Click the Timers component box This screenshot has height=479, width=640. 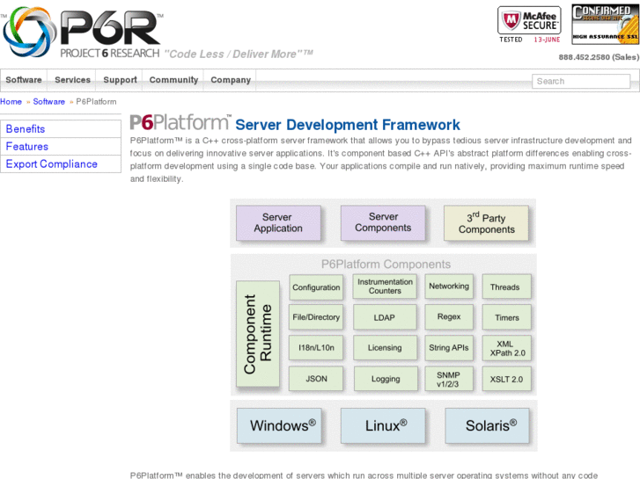tap(506, 317)
